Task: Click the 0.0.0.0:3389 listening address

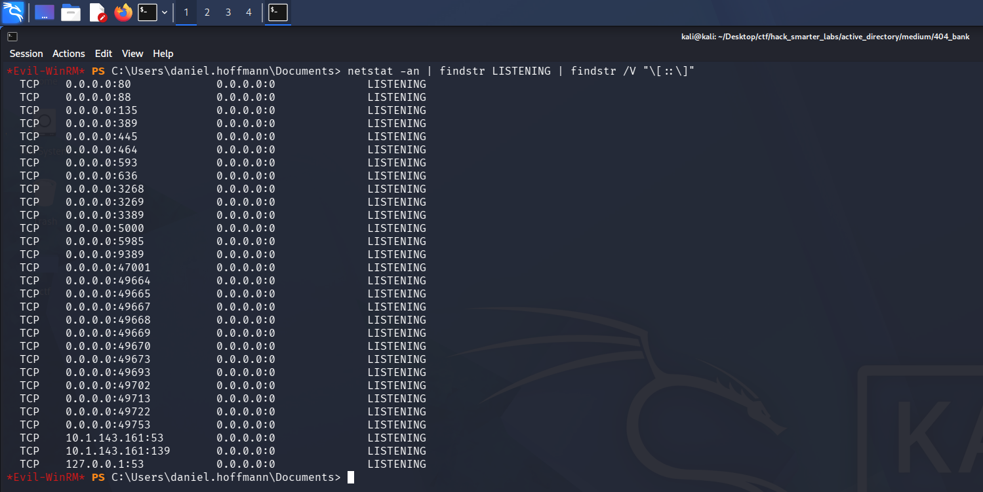Action: coord(105,215)
